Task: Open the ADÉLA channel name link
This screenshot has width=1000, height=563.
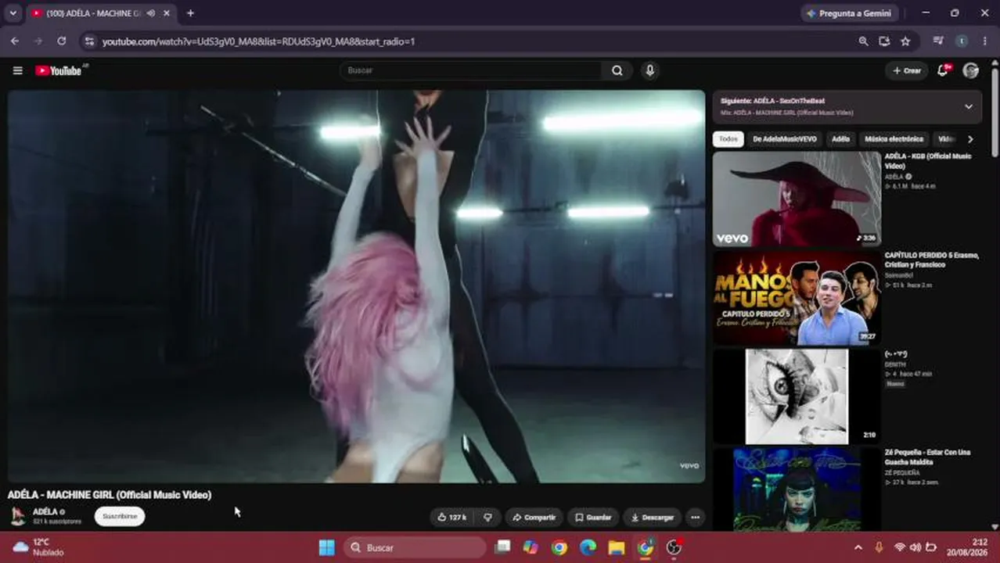Action: [x=45, y=511]
